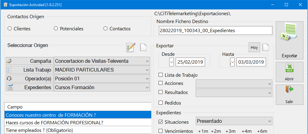Enable the Resultados checkbox

(160, 92)
